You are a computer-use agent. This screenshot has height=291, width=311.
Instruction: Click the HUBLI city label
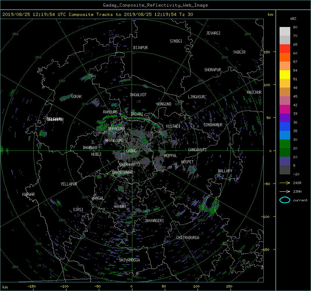click(96, 154)
